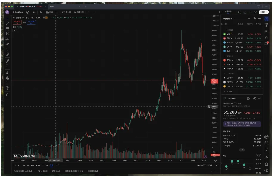Open the forecasting and measurement tools
This screenshot has height=178, width=274.
[7, 39]
